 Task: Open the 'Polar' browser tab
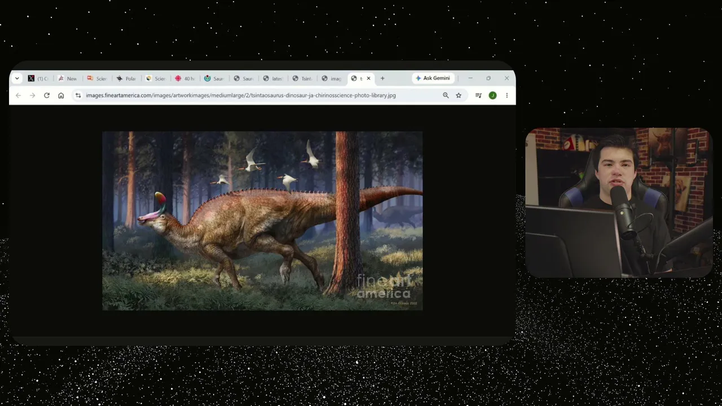click(x=126, y=78)
